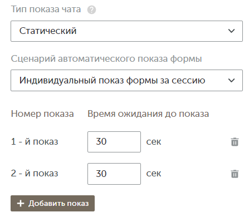The width and height of the screenshot is (249, 222).
Task: Click the Время ожидания до показа header
Action: (148, 114)
